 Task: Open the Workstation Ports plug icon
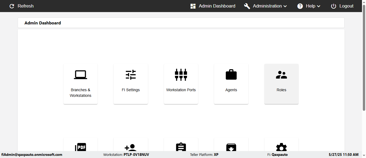pos(181,75)
